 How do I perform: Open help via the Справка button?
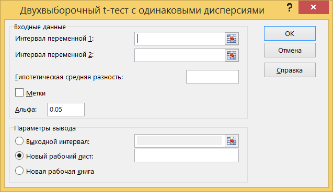290,70
